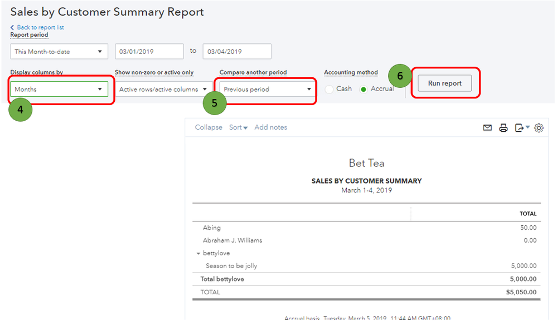The width and height of the screenshot is (557, 331).
Task: Click the Show non-zero or active only label
Action: click(154, 72)
